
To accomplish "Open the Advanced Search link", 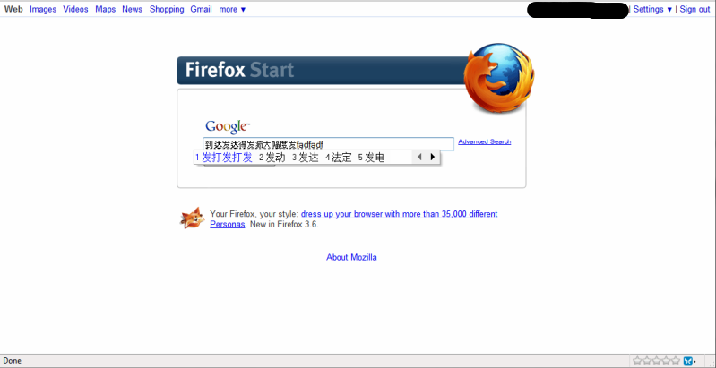I will click(485, 141).
